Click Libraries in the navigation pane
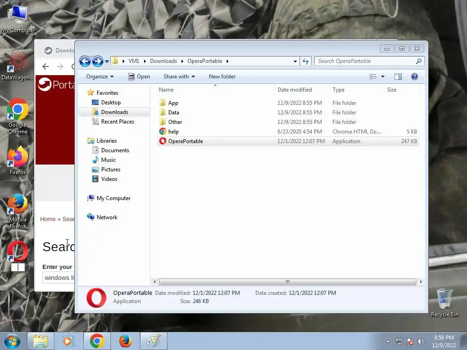This screenshot has height=350, width=467. (106, 140)
